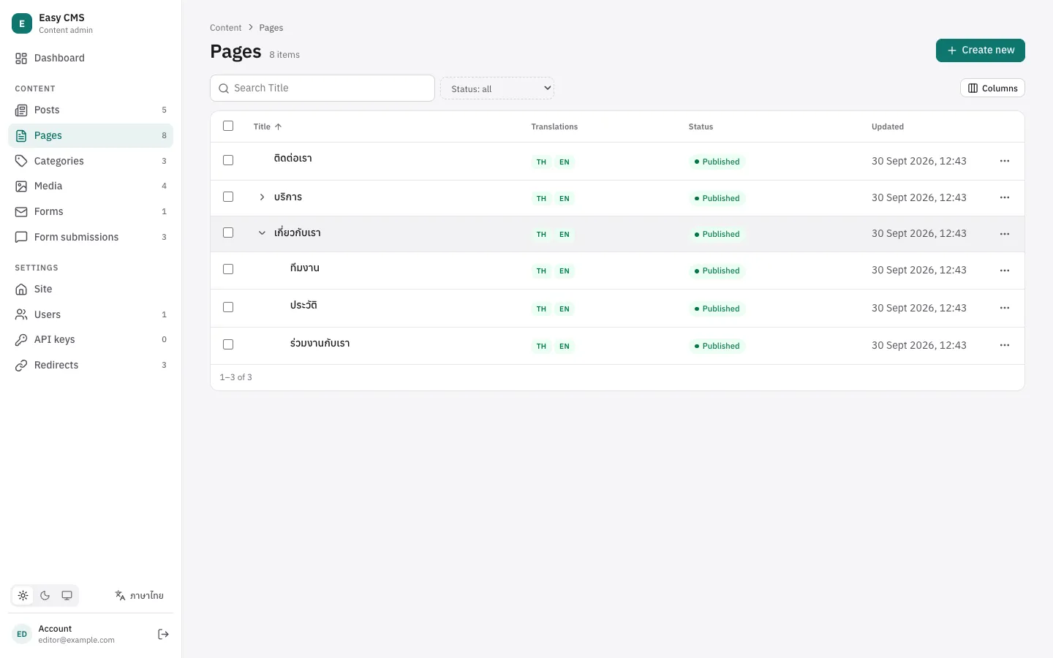Click the Create new button

point(981,50)
